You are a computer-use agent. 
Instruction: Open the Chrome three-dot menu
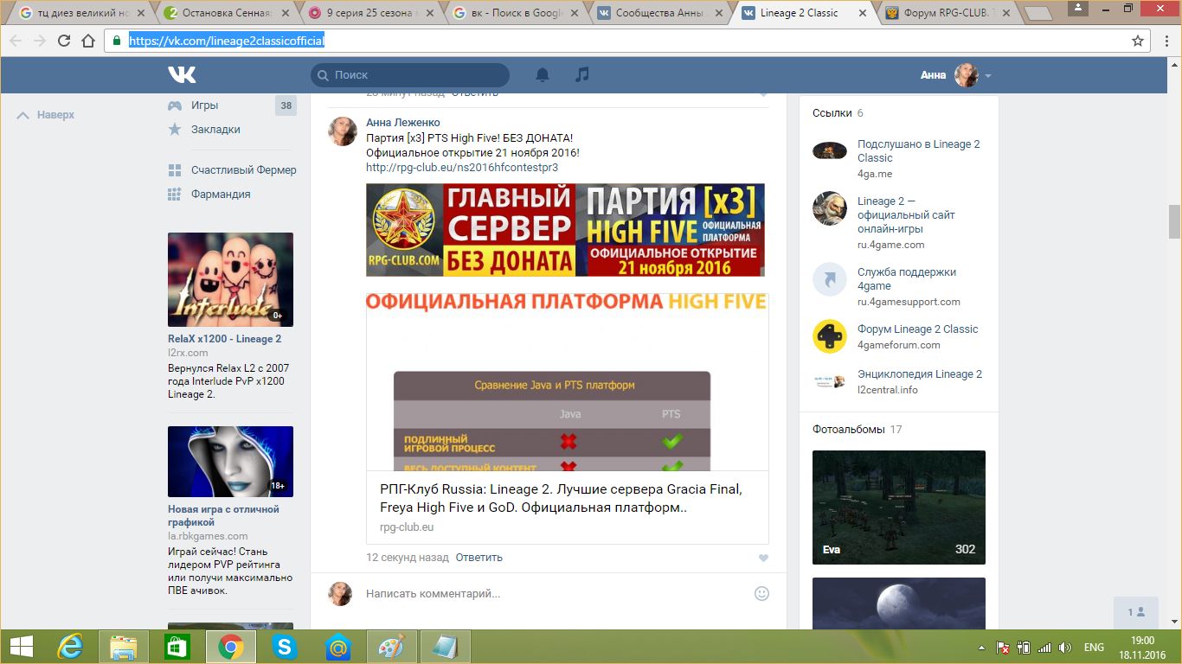[x=1166, y=41]
